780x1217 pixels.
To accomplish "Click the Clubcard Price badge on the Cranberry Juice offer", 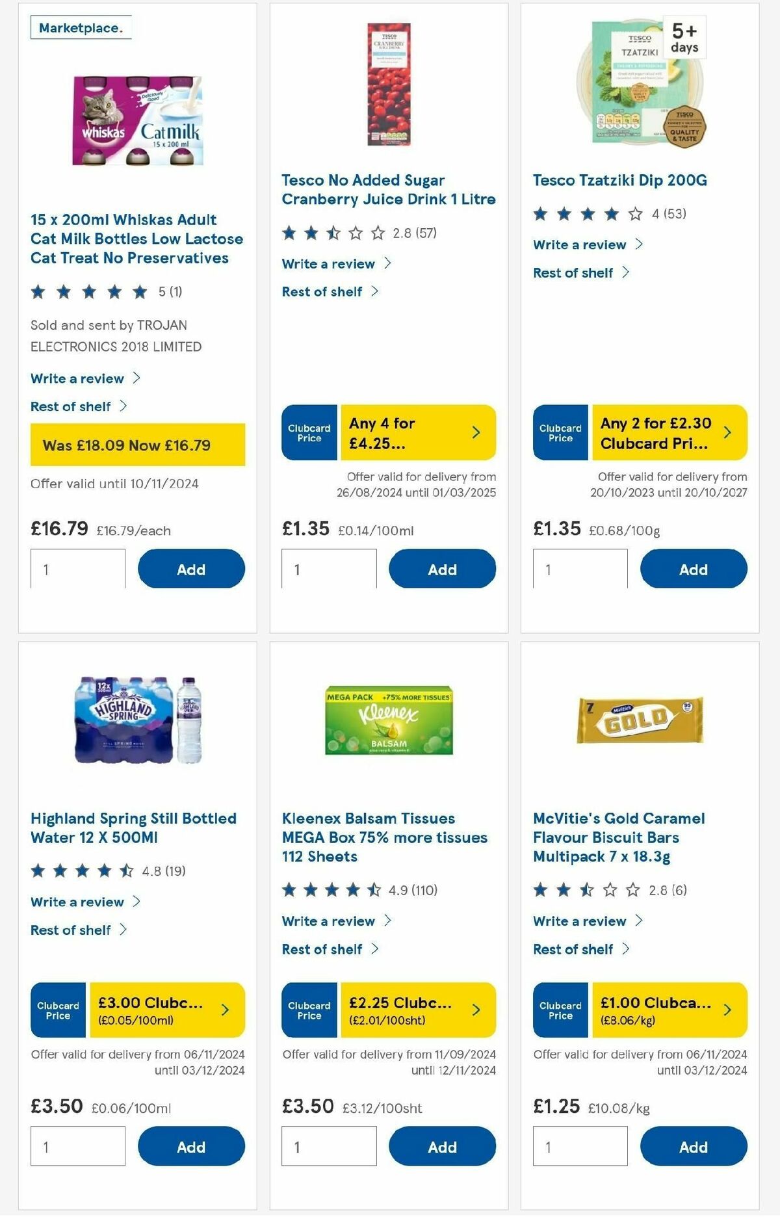I will tap(308, 432).
